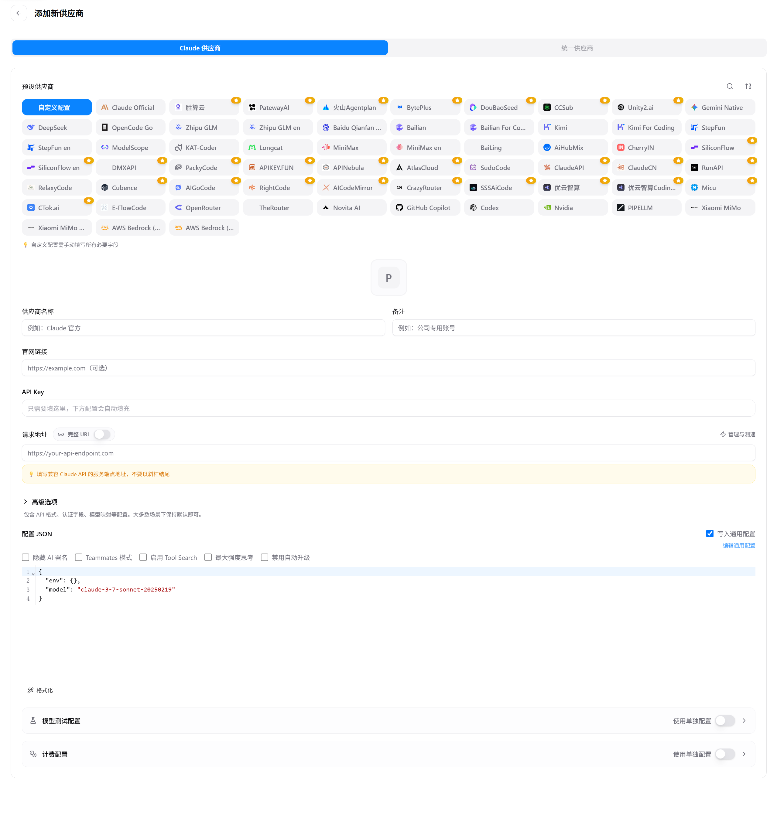Select the MiniMax preset
Viewport: 777px width, 815px height.
[352, 148]
